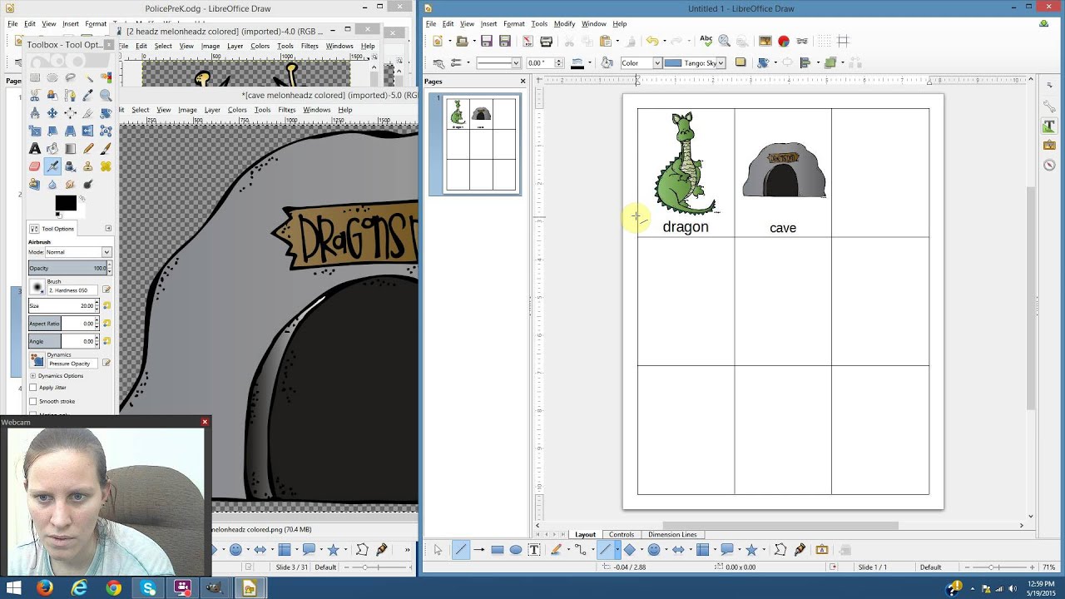Select the Select arrow pointer tool in Draw

click(x=438, y=550)
